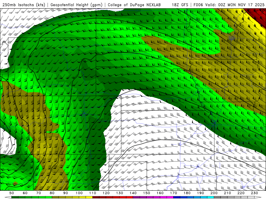Screen dimensions: 266x199
Task: Click the 120 label on the color scale
Action: [106, 193]
